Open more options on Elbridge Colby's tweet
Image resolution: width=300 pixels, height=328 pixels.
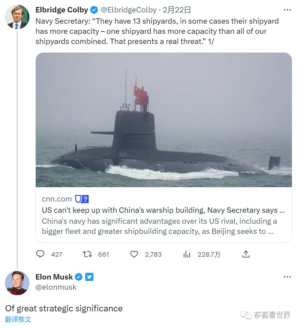[x=287, y=10]
